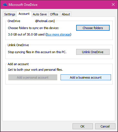Viewport: 118px width, 132px height.
Task: Click the Add an account group heading
Action: click(18, 64)
